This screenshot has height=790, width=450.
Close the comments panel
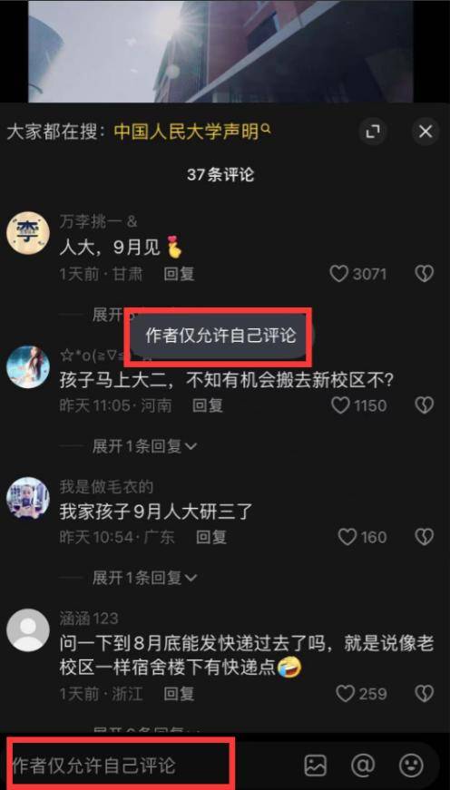[426, 132]
